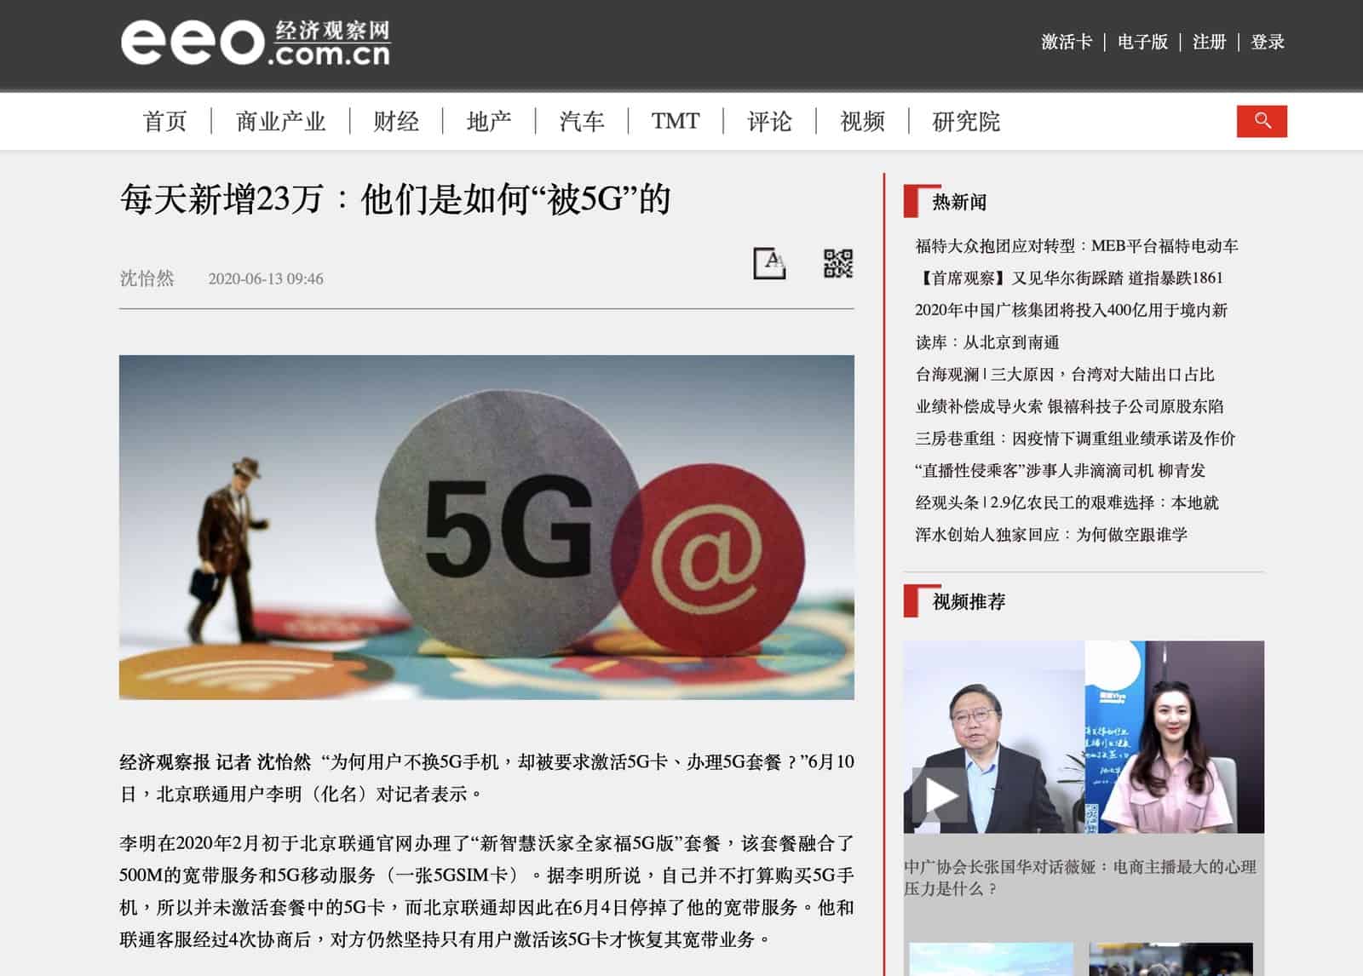1363x976 pixels.
Task: Navigate to the 汽车 section
Action: tap(582, 122)
